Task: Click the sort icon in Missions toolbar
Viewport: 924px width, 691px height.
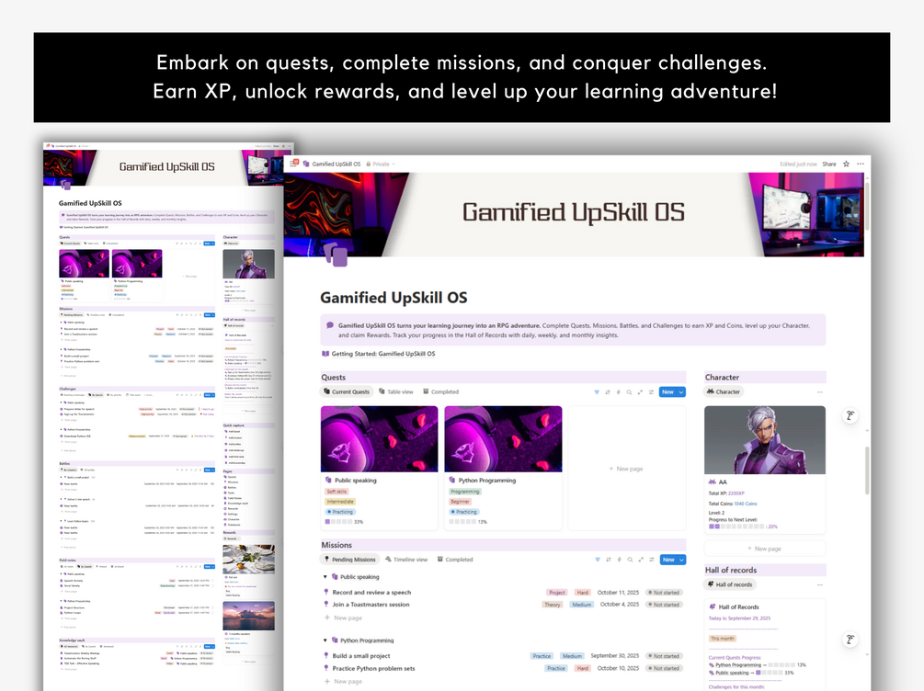Action: [608, 560]
